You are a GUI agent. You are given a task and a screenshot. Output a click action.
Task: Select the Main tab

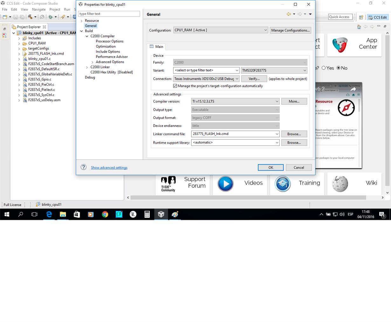point(156,46)
